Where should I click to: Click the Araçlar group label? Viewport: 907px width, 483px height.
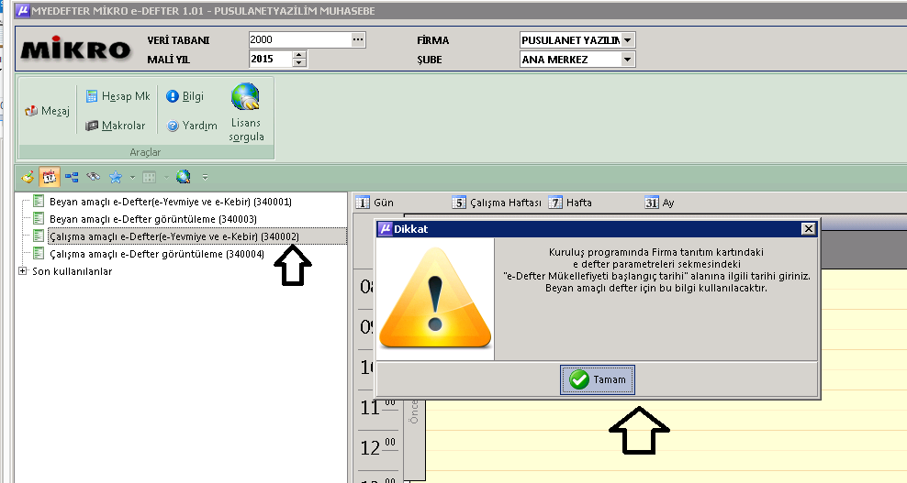(x=145, y=152)
